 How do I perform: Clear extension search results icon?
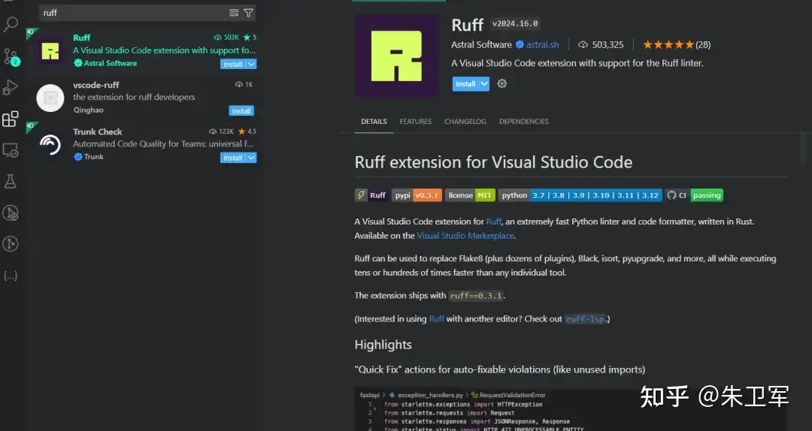pyautogui.click(x=234, y=13)
